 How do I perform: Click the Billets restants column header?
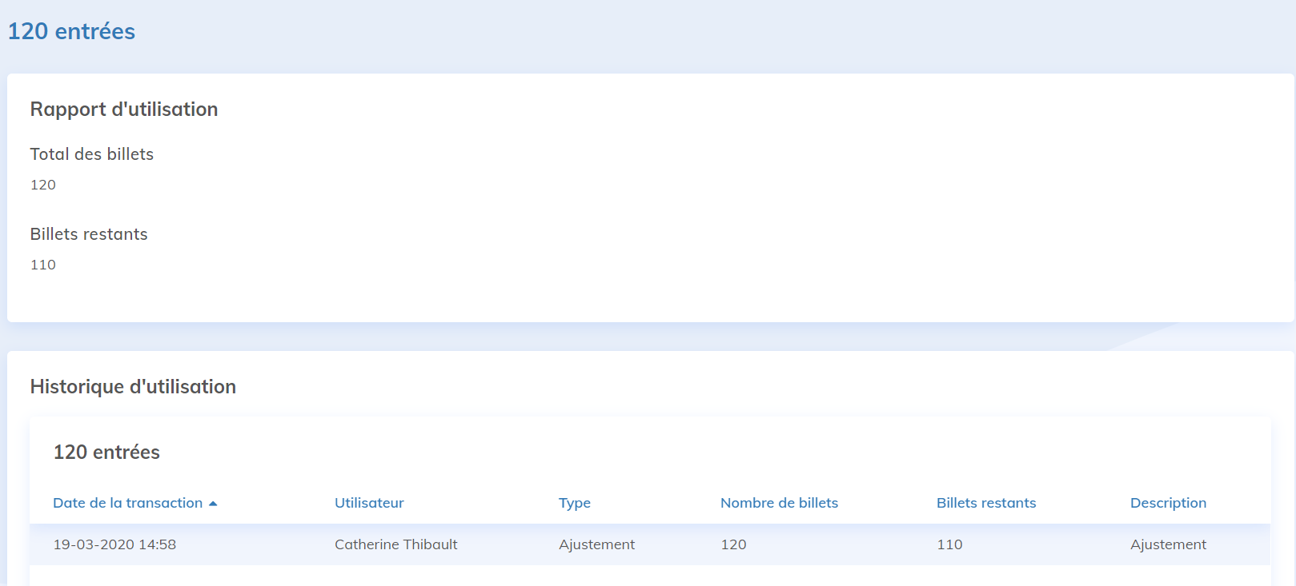click(x=985, y=503)
